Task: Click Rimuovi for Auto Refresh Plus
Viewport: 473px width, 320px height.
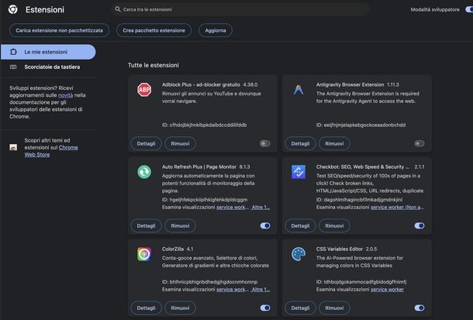Action: pos(180,226)
